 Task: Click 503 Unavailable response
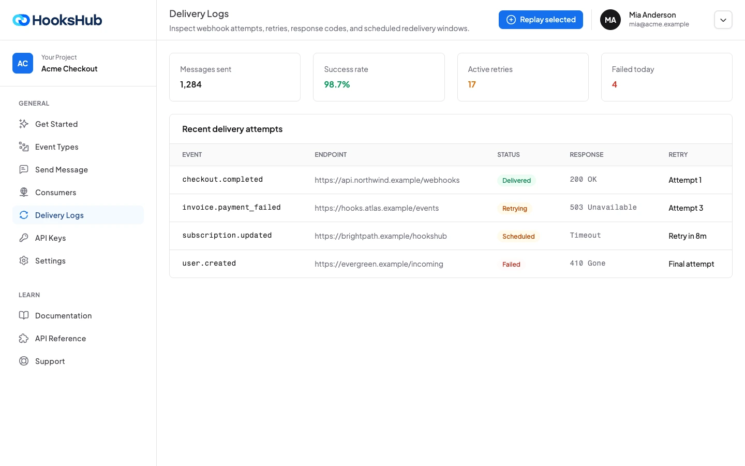[x=603, y=208]
